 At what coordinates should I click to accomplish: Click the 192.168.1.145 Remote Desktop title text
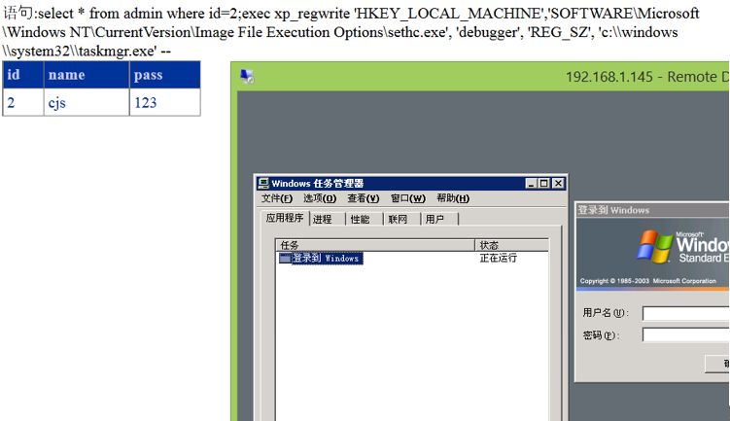point(647,77)
